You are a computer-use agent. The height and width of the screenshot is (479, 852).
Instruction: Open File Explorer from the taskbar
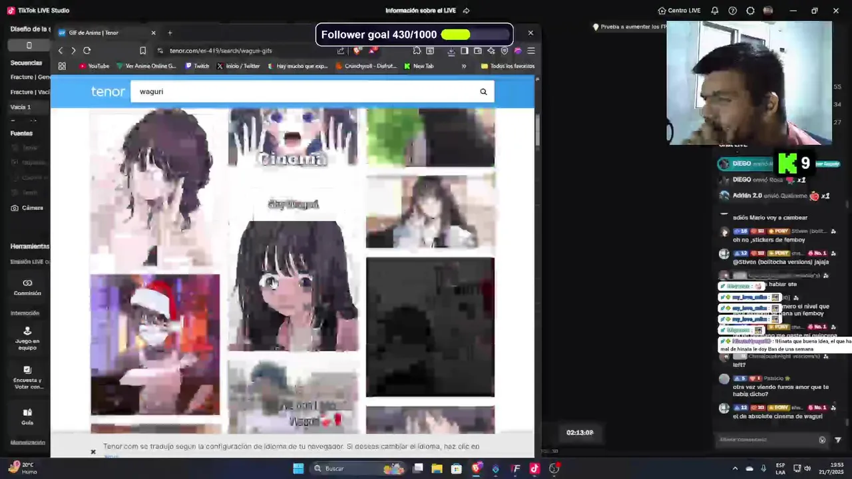(437, 468)
